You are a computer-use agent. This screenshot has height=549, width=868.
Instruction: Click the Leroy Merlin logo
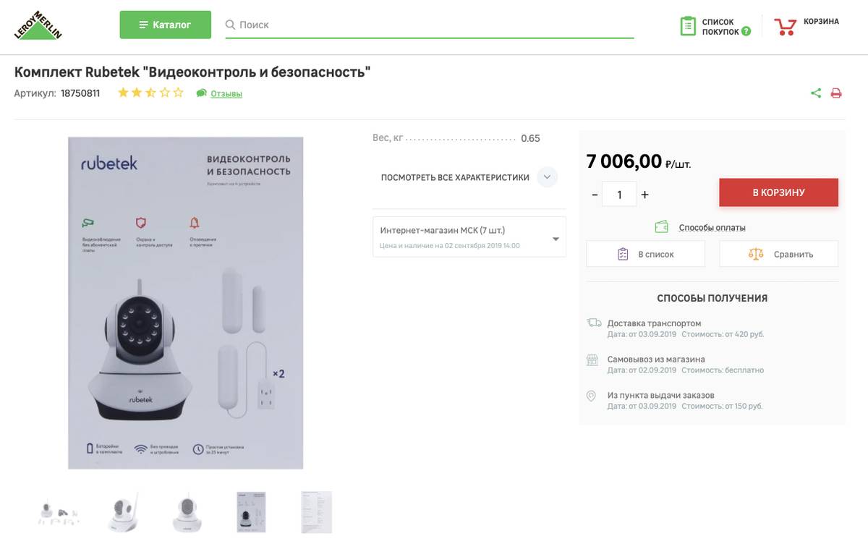(x=38, y=25)
